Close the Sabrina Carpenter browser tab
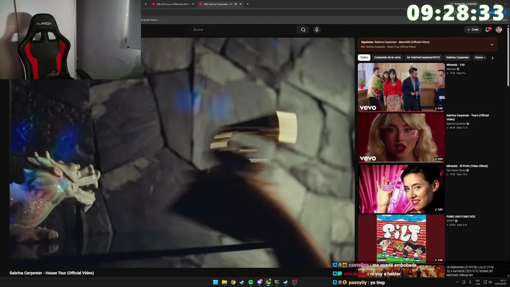510x287 pixels. click(x=241, y=4)
